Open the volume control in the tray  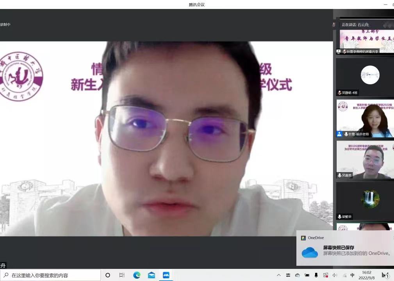pyautogui.click(x=335, y=275)
